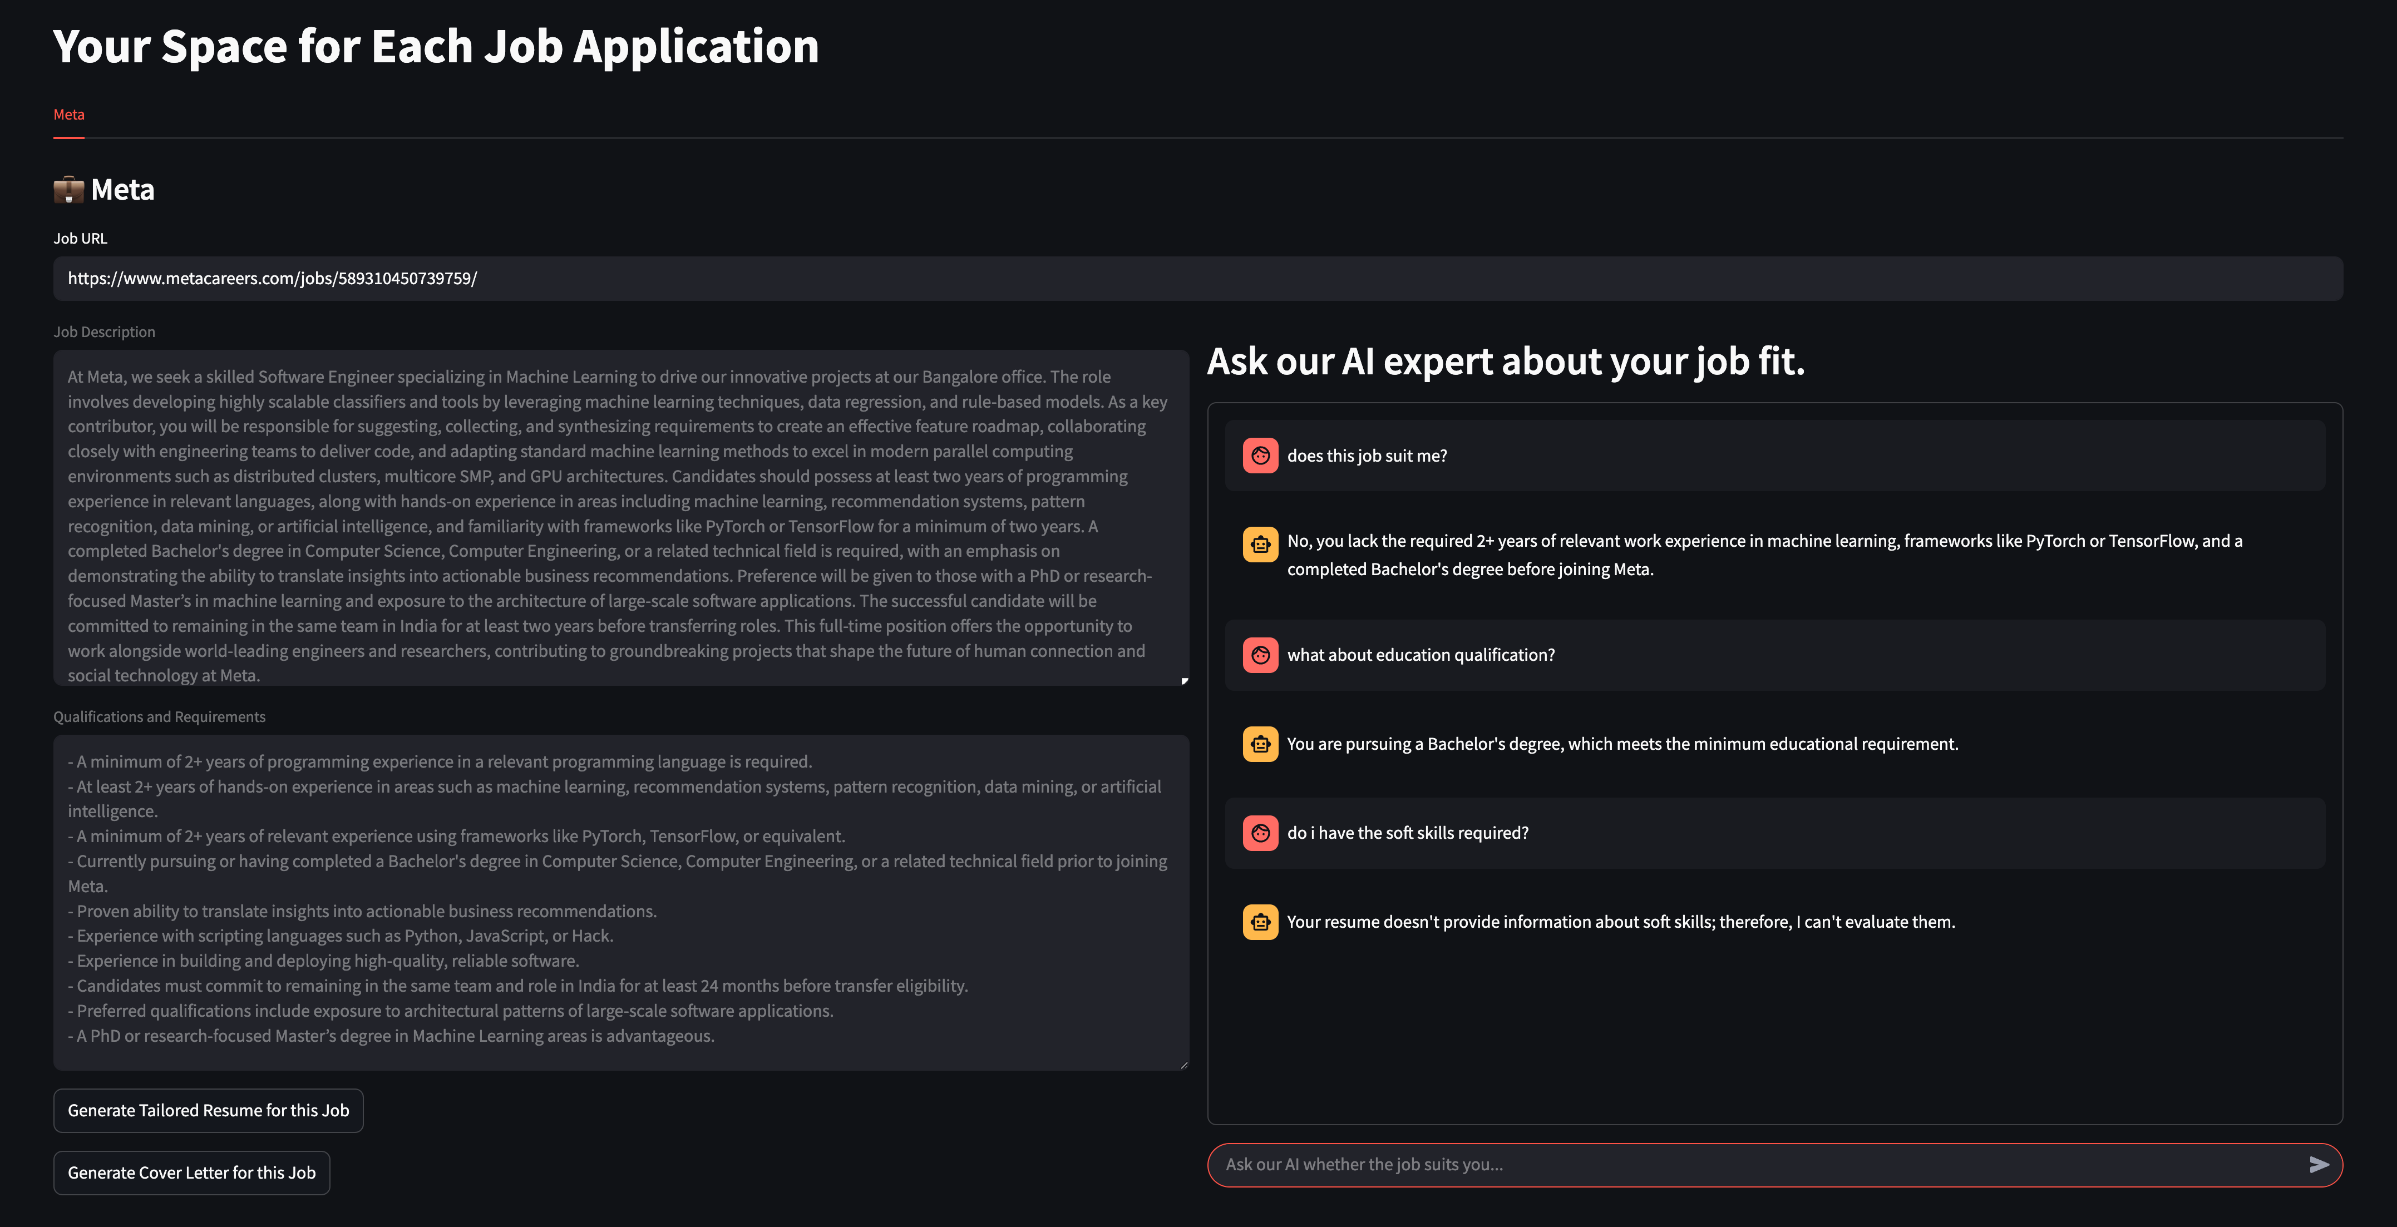The width and height of the screenshot is (2397, 1227).
Task: Click bot avatar beside 'No, you lack the required' reply
Action: (1260, 544)
